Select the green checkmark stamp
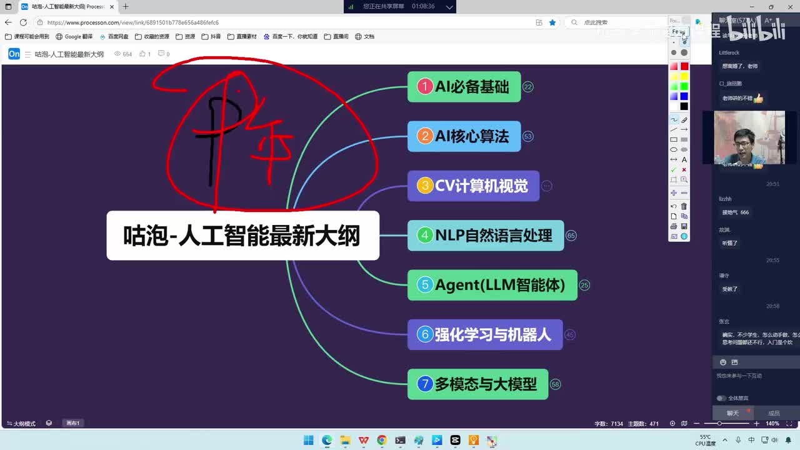800x450 pixels. [x=674, y=169]
